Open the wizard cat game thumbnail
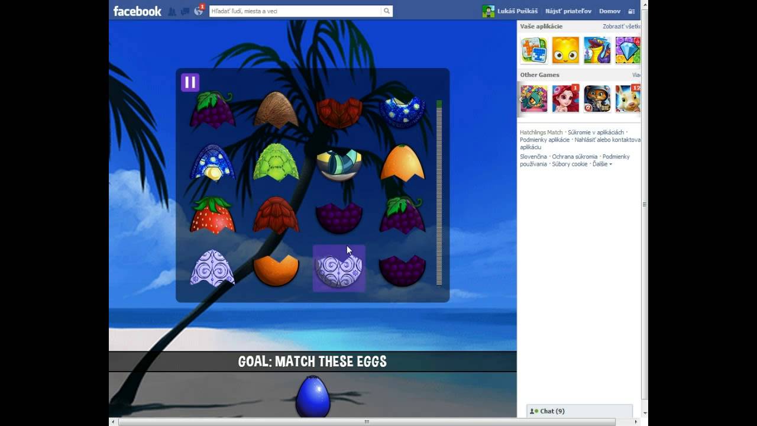Screen dimensions: 757x426 pyautogui.click(x=597, y=99)
